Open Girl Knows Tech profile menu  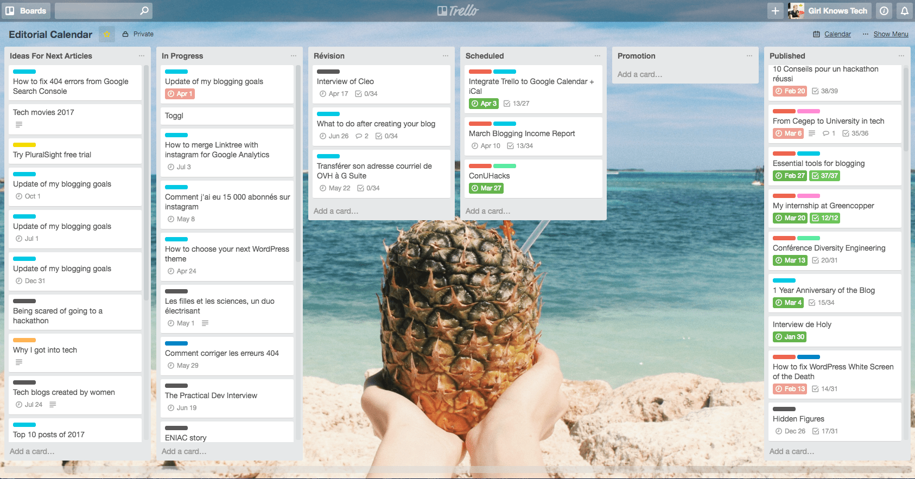tap(829, 11)
